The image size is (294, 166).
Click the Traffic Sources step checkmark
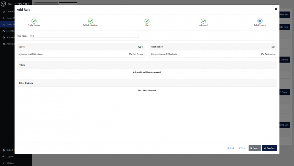click(34, 21)
